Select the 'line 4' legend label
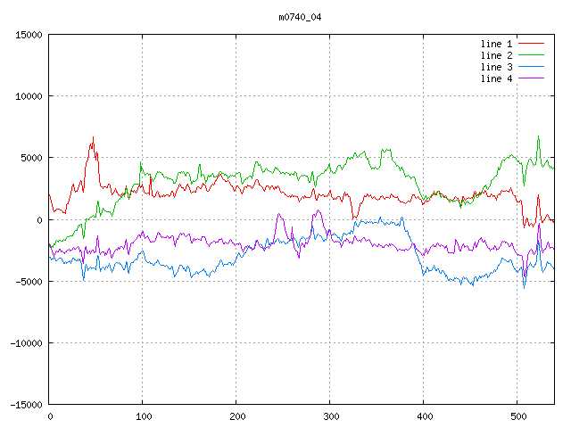This screenshot has height=428, width=571. 496,78
